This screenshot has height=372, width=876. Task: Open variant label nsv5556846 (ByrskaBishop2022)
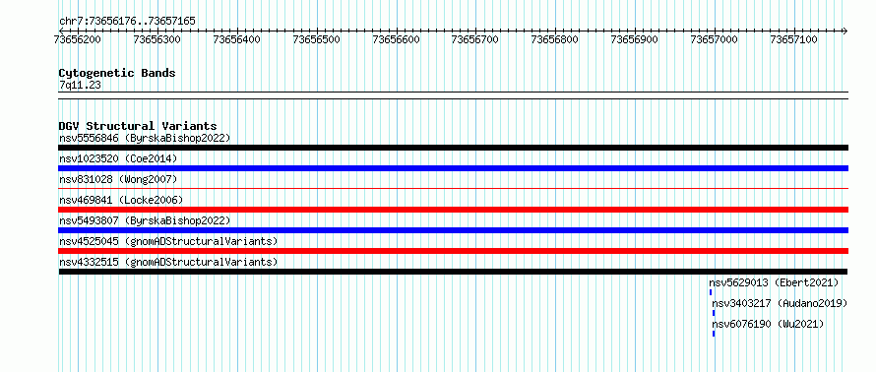coord(145,138)
